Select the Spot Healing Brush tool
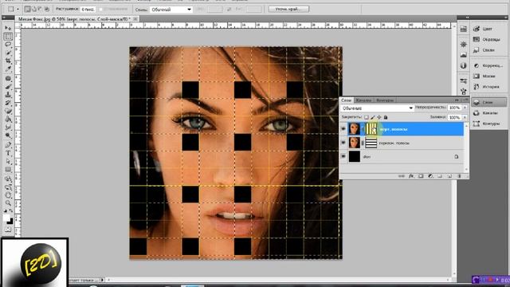The height and width of the screenshot is (287, 510). click(x=8, y=78)
